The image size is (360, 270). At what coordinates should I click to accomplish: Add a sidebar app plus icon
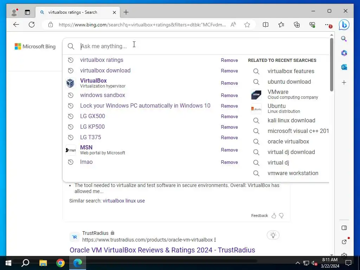click(344, 82)
